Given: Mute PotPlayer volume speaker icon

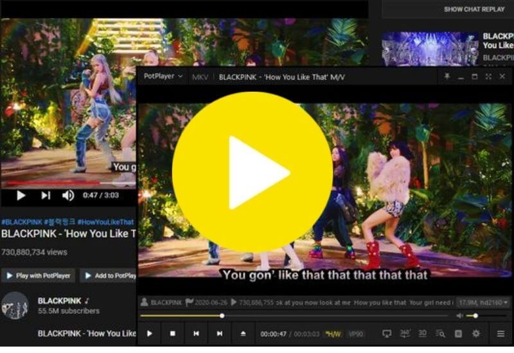Looking at the screenshot, I should [459, 316].
